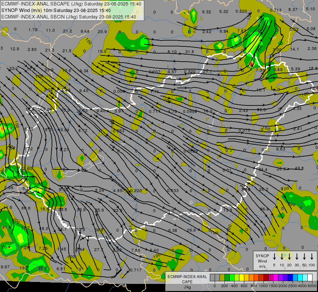Pick the dark red CAPE legend swatch
Image resolution: width=318 pixels, height=292 pixels.
(266, 278)
